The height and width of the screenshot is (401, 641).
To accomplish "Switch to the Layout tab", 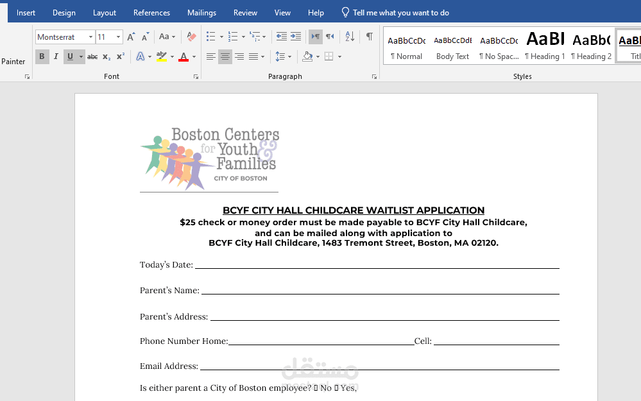I will (104, 13).
